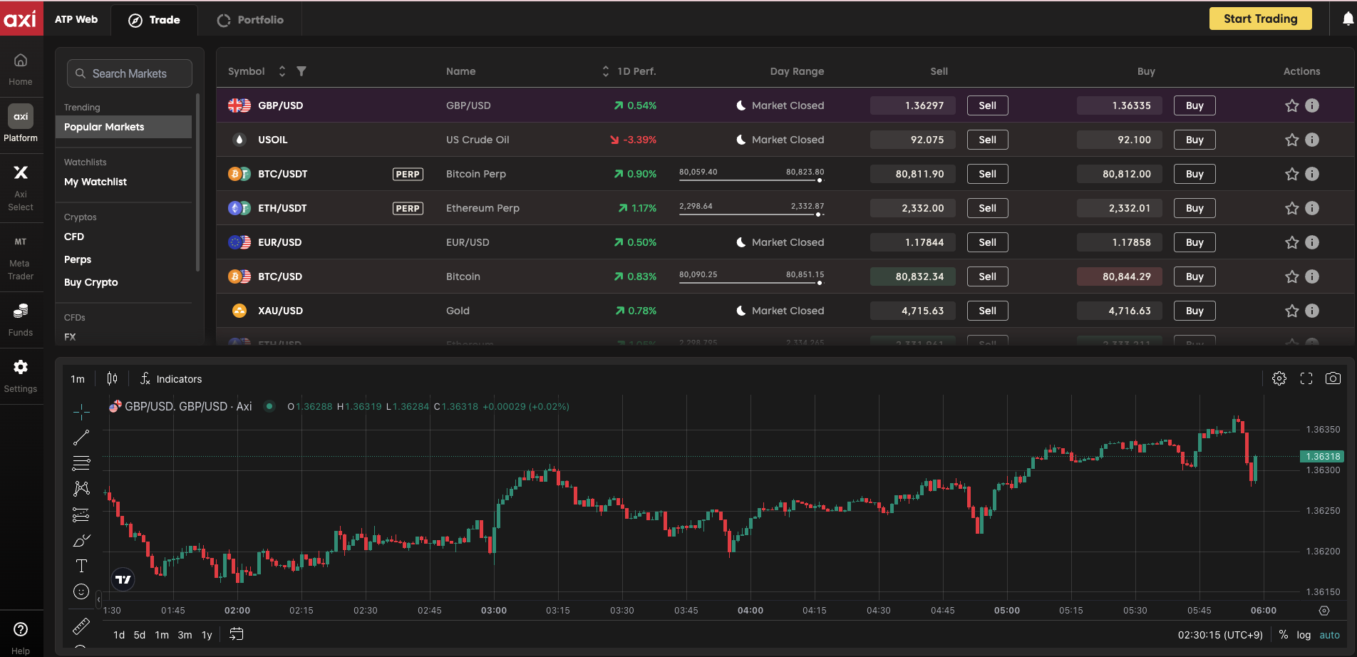Image resolution: width=1357 pixels, height=657 pixels.
Task: Open Axi Select in the sidebar
Action: [x=21, y=188]
